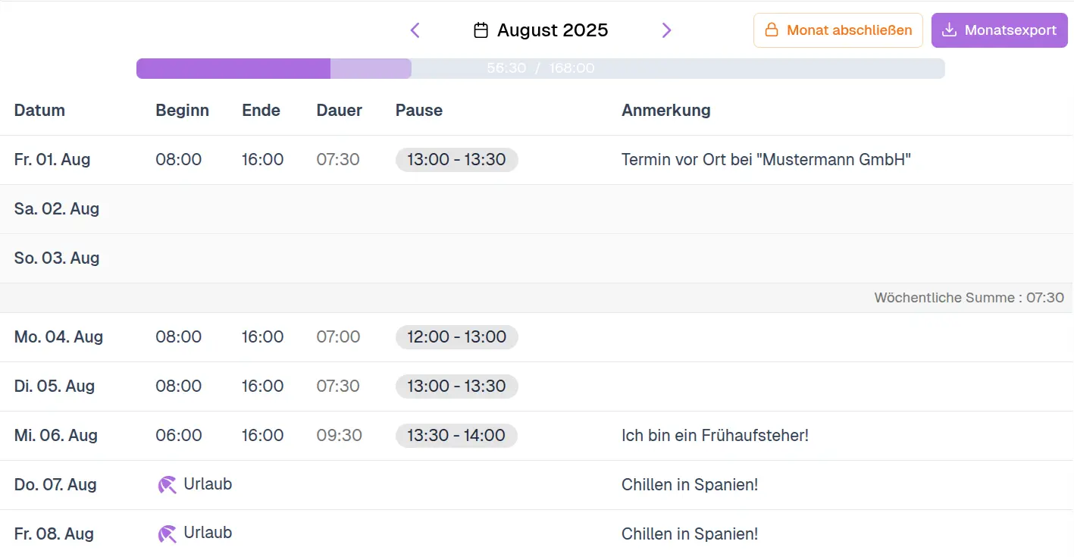Select pause chip 13:00 - 13:30 on Fr. 01. Aug

pyautogui.click(x=456, y=160)
